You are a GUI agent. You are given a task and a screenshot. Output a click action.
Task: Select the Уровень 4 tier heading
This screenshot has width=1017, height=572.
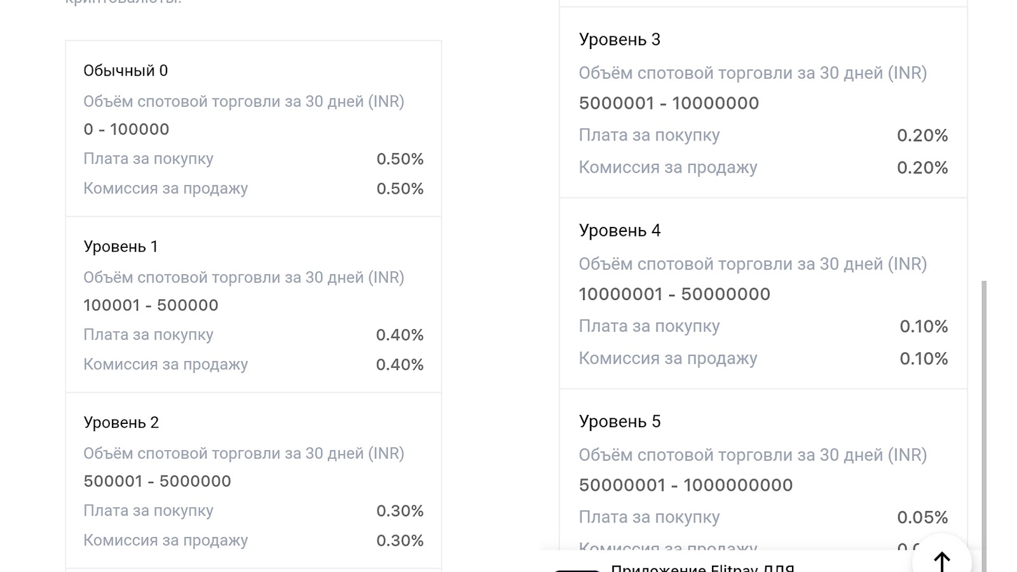(620, 230)
